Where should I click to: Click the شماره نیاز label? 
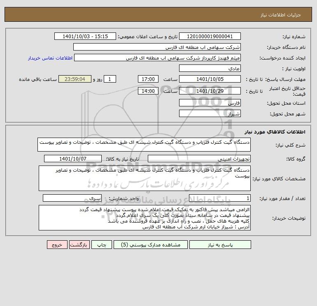click(x=294, y=37)
